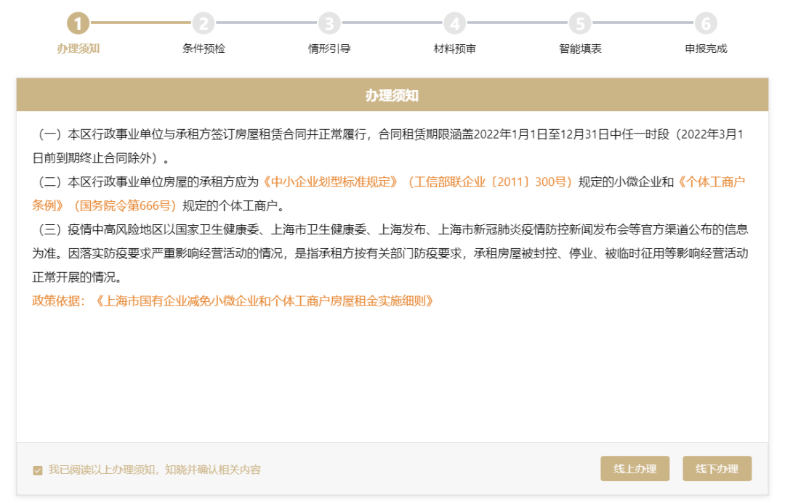Select the 智能填表 step label
Image resolution: width=785 pixels, height=503 pixels.
point(580,49)
